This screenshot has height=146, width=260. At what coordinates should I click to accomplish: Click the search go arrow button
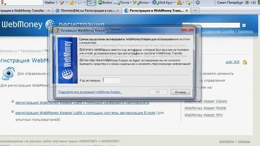click(x=244, y=25)
